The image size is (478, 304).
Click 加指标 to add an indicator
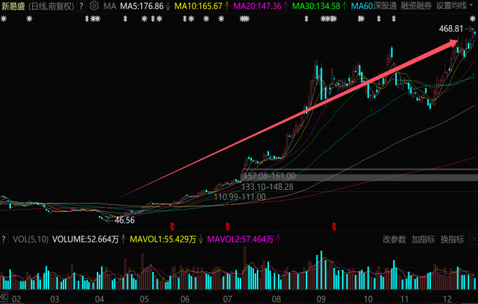click(x=423, y=239)
